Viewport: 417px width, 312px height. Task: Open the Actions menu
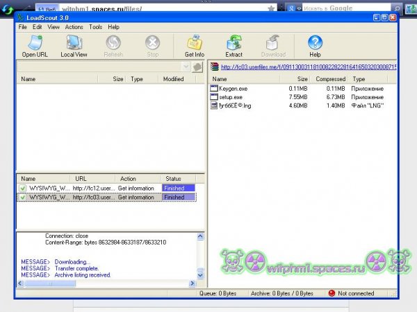coord(74,27)
